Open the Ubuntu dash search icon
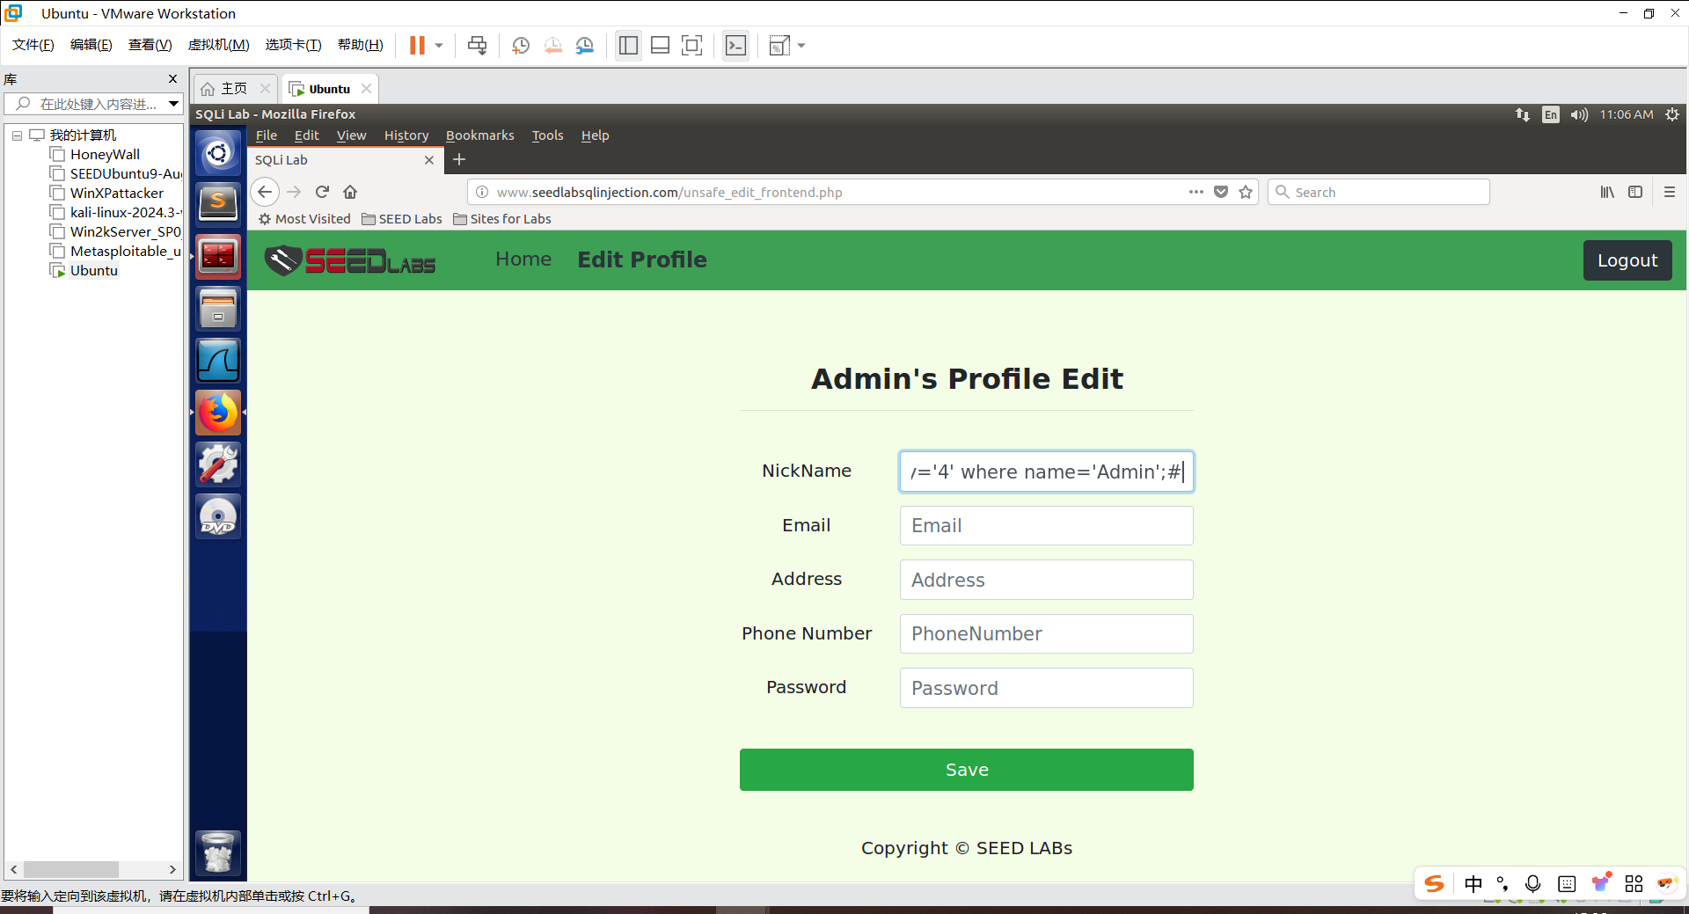Screen dimensions: 1689x914 218,154
